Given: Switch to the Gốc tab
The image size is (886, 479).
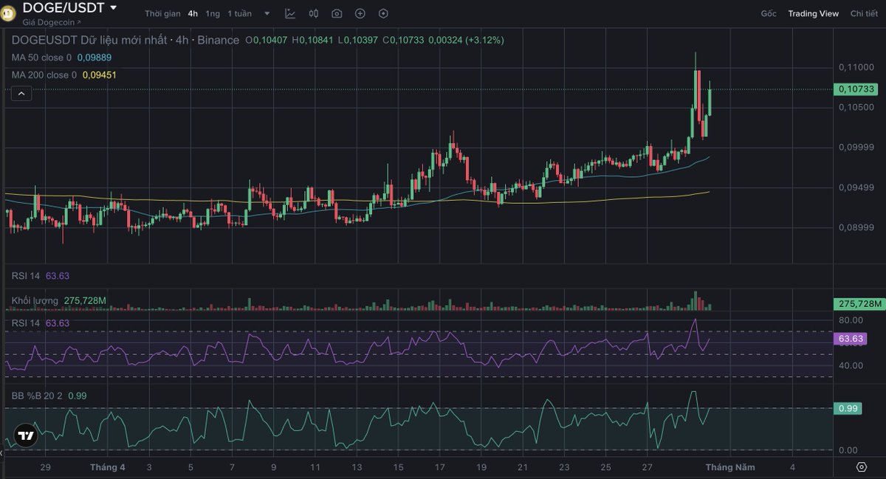Looking at the screenshot, I should (x=770, y=13).
